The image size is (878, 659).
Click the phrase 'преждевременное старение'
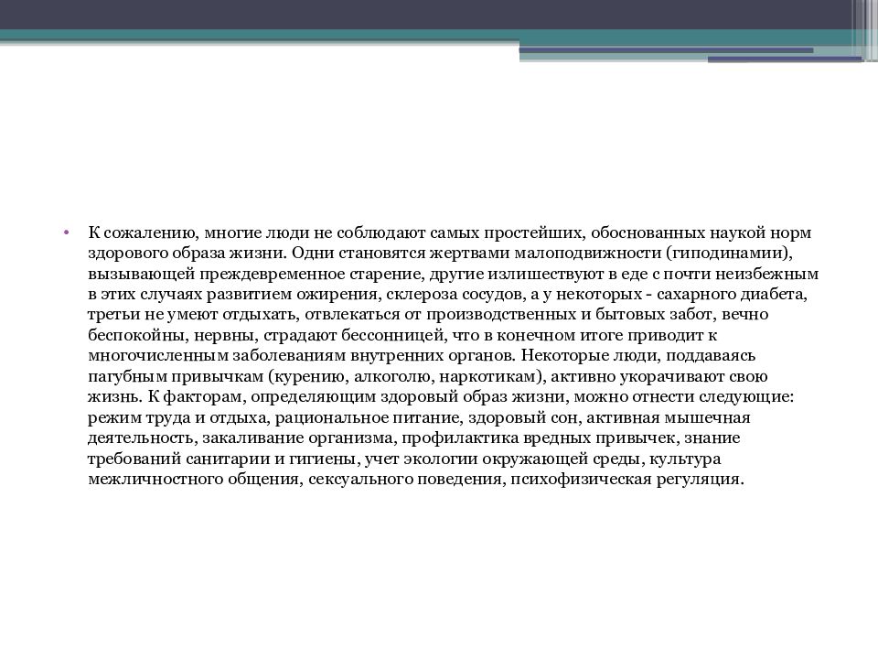pos(311,274)
